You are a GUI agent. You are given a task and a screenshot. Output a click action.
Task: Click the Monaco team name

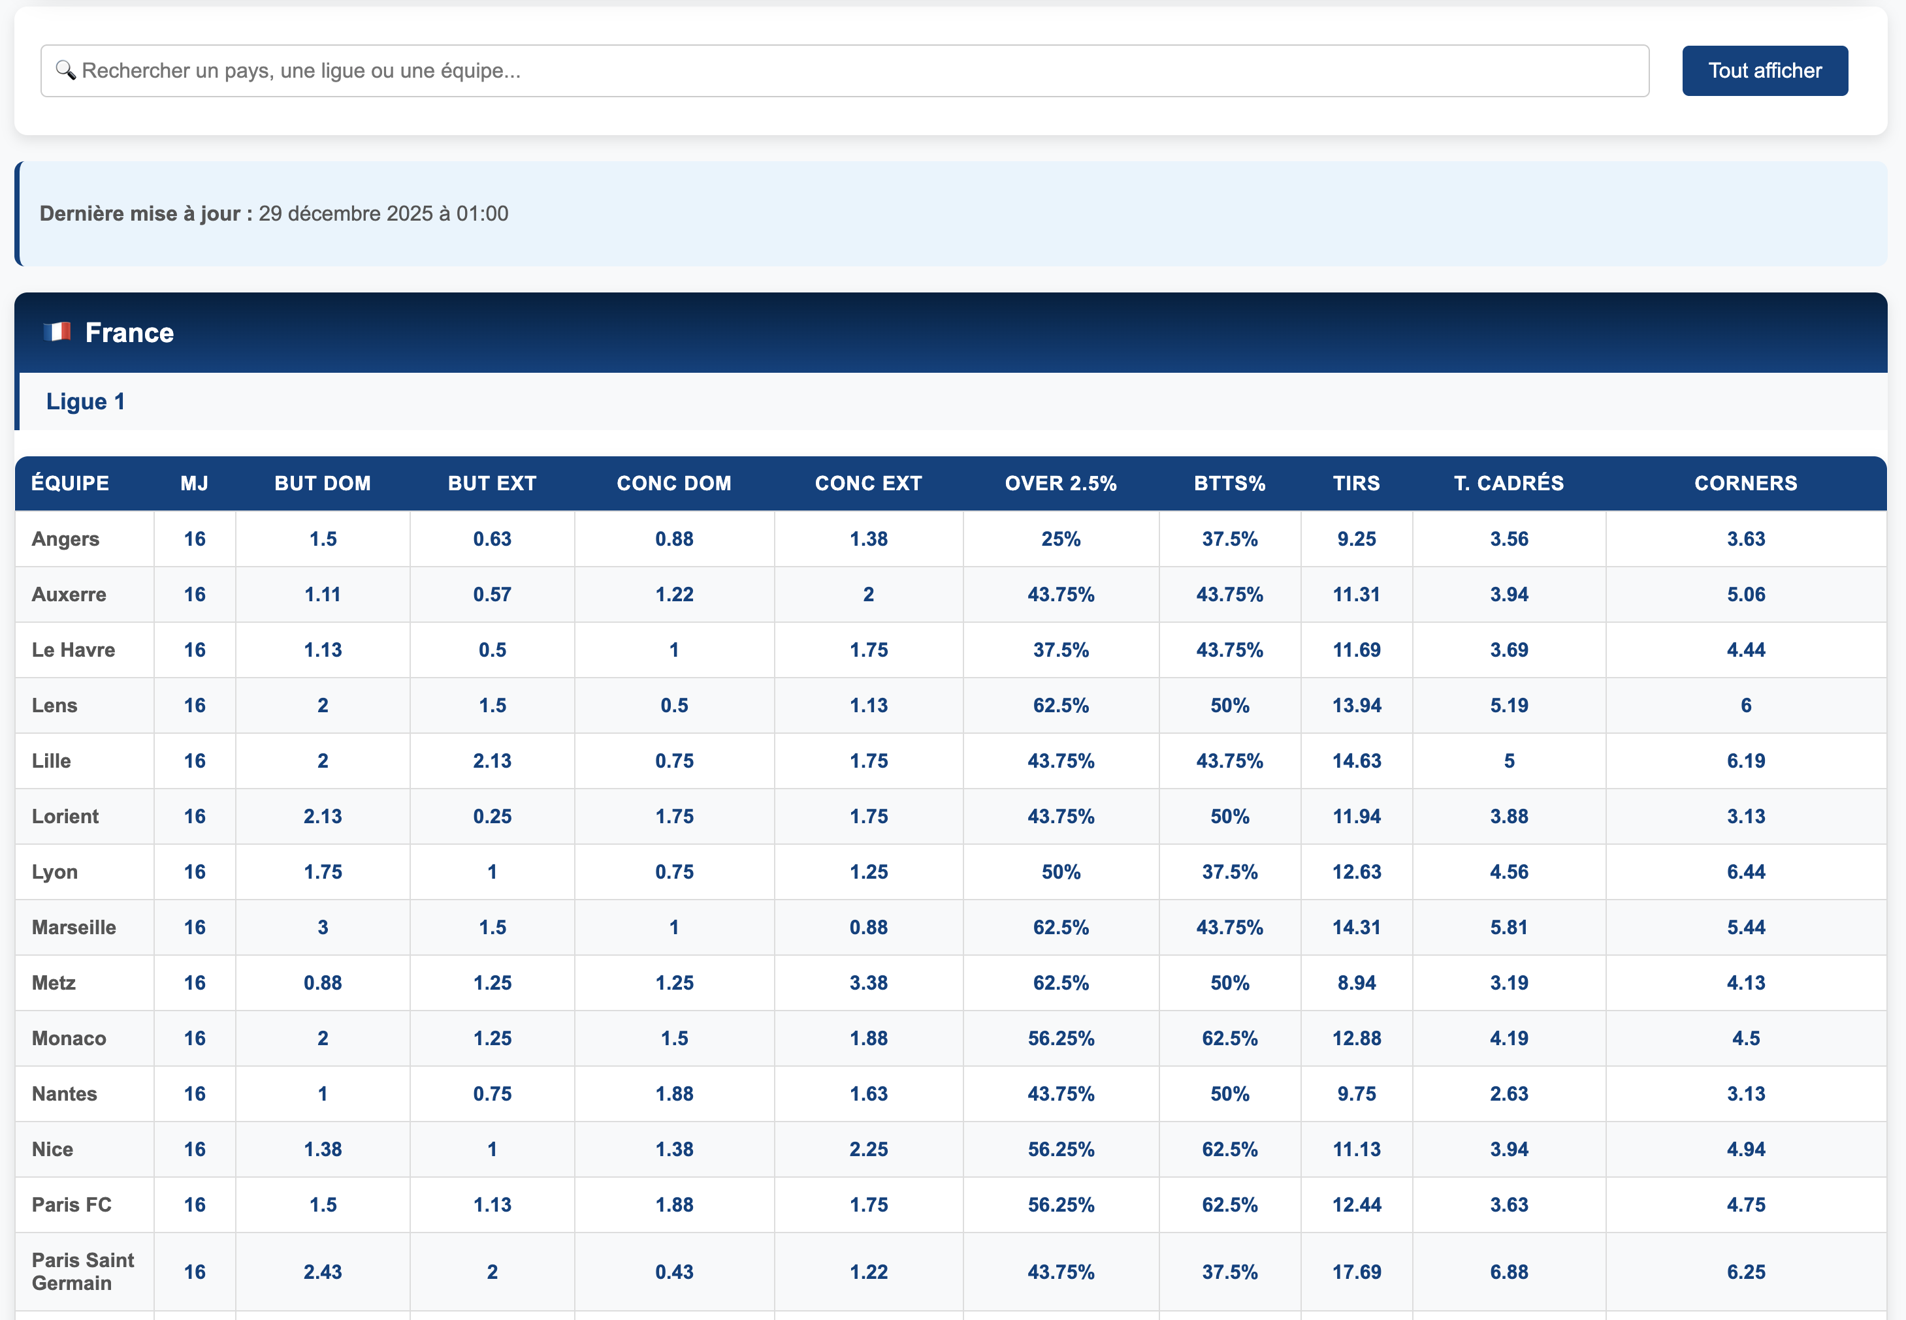69,1038
